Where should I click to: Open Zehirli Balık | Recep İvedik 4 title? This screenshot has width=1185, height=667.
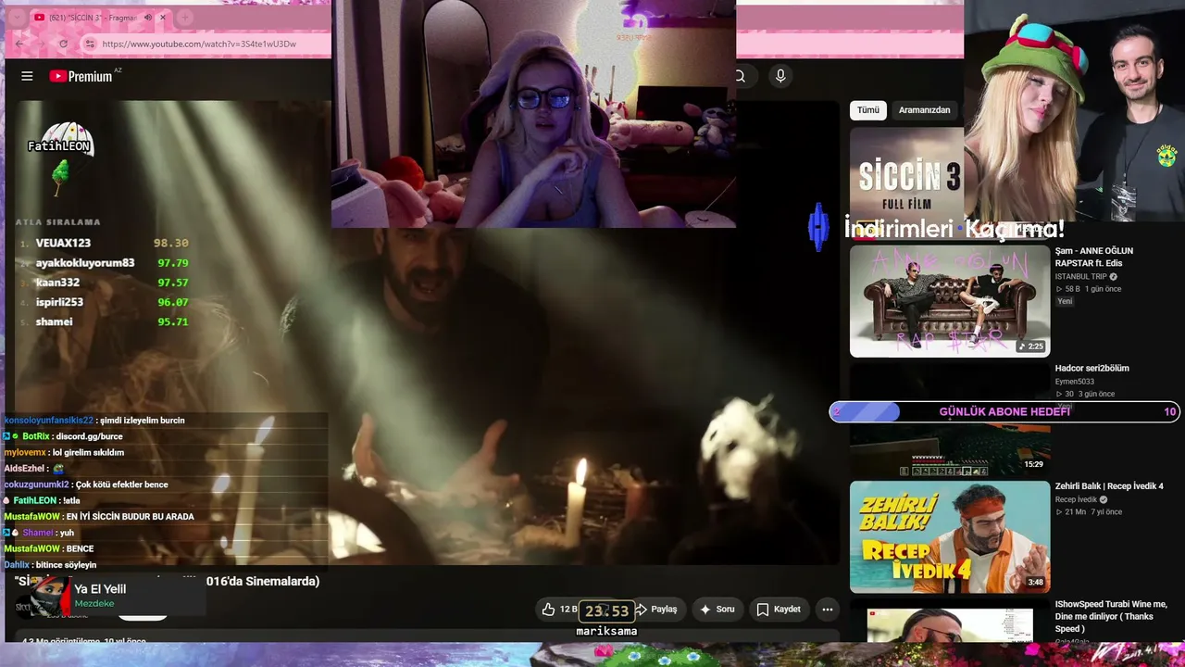[x=1109, y=486]
